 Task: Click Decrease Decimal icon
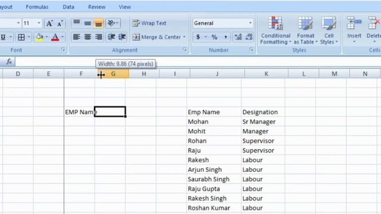tap(249, 37)
